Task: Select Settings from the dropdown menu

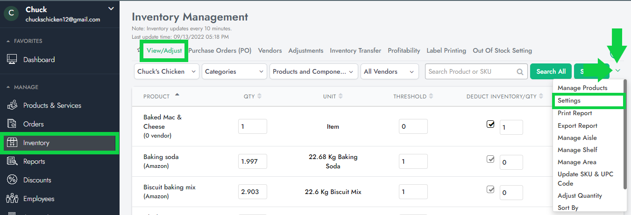Action: (569, 101)
